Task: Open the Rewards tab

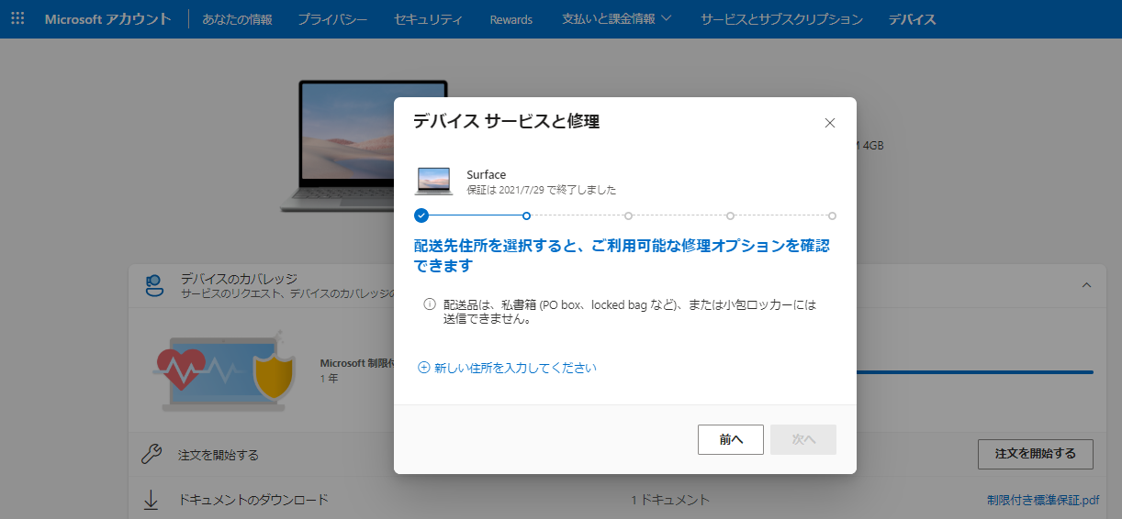Action: pyautogui.click(x=511, y=19)
